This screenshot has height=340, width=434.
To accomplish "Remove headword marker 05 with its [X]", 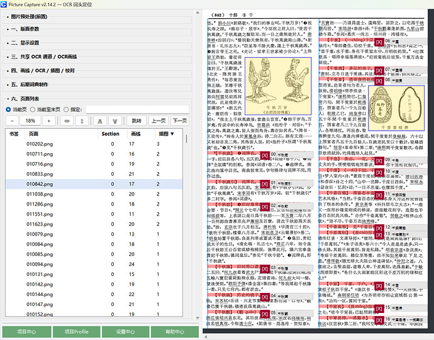I will point(265,314).
